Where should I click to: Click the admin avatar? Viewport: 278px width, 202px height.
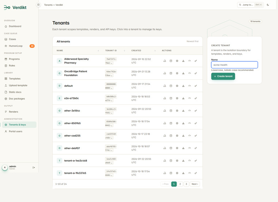tap(5, 167)
